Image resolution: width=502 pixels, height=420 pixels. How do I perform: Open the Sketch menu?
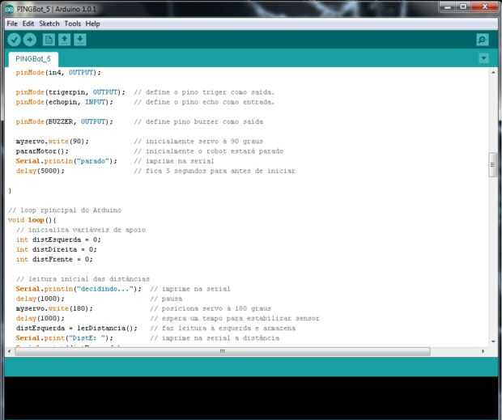(49, 23)
